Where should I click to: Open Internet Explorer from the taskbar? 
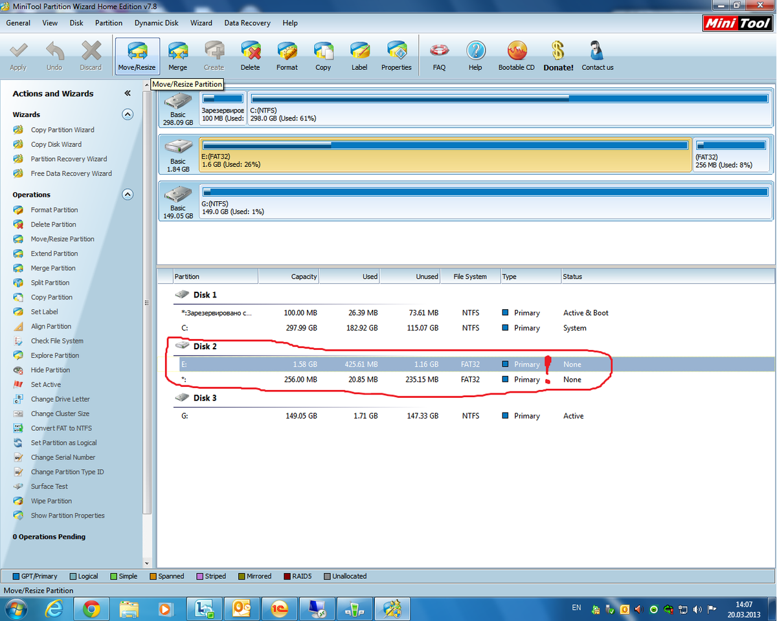click(x=54, y=609)
